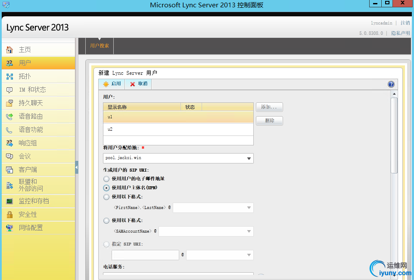Open 持久聊天 in the sidebar
This screenshot has height=280, width=414.
point(38,103)
